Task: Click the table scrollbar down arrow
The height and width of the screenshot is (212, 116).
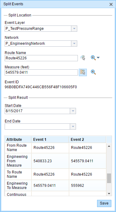Action: [109, 194]
